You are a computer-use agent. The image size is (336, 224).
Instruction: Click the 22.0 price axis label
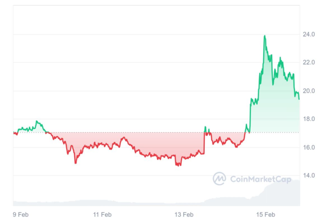(x=309, y=63)
